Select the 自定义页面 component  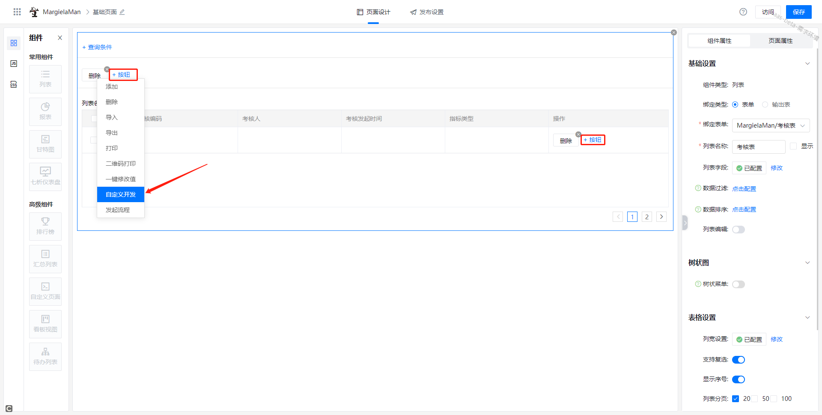[45, 292]
